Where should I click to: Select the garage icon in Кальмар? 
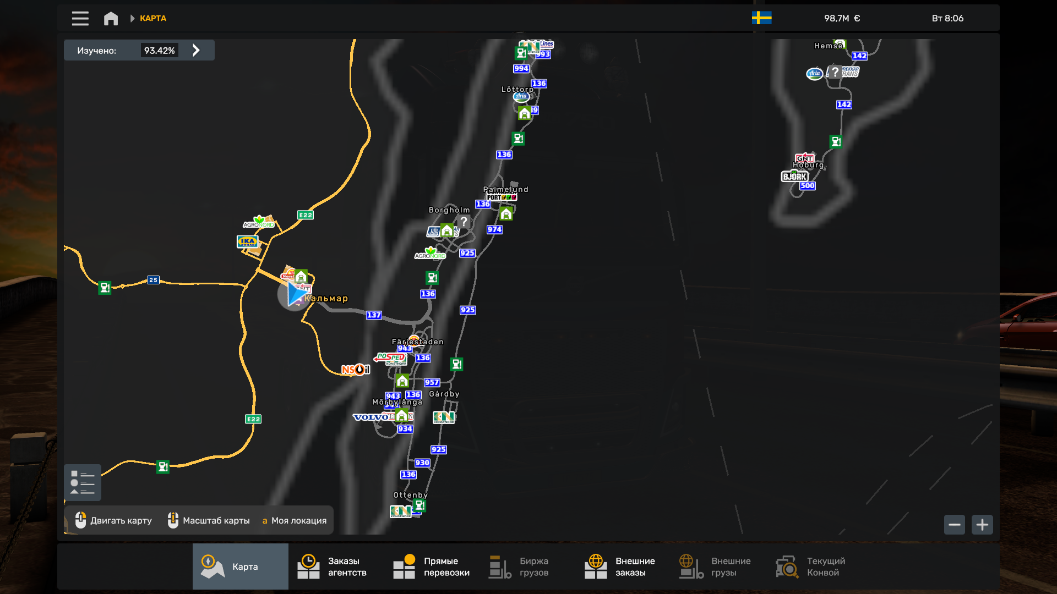301,276
